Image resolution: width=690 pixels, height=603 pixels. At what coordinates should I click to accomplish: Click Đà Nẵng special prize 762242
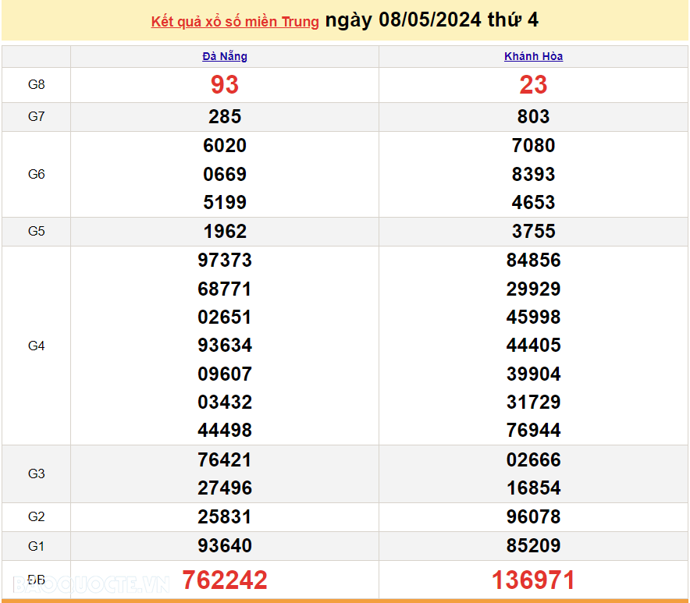[x=225, y=580]
